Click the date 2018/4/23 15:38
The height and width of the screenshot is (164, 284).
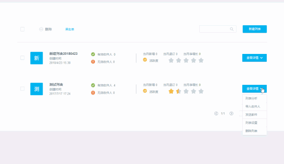[60, 63]
